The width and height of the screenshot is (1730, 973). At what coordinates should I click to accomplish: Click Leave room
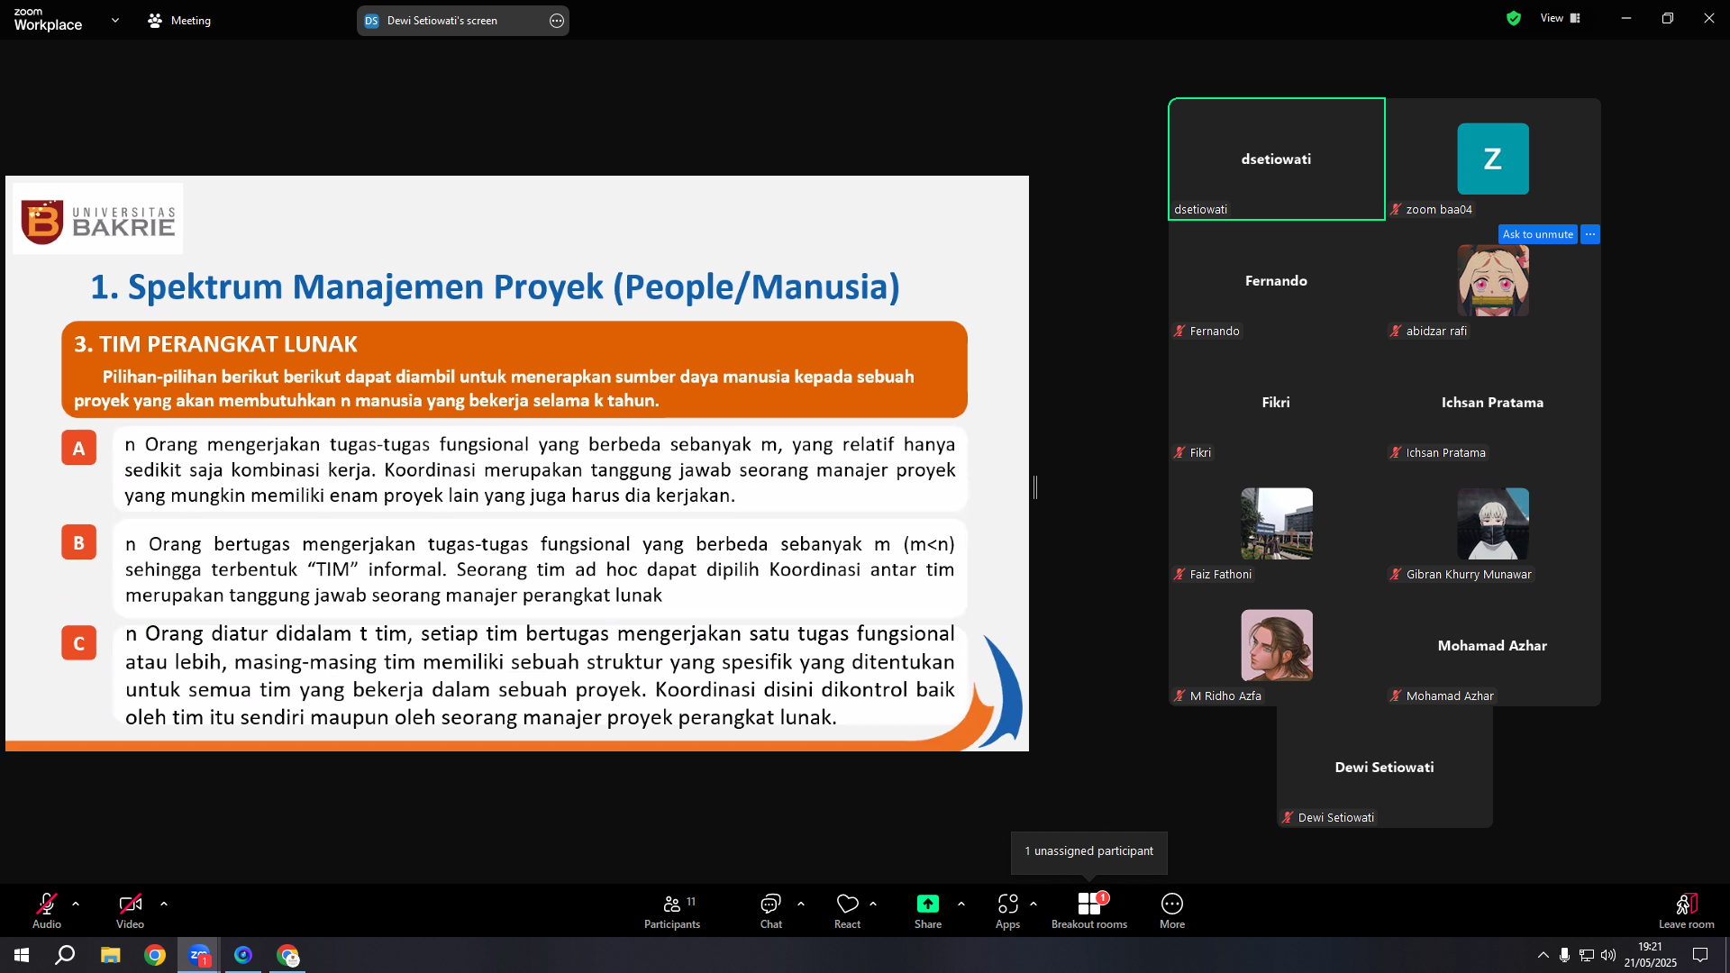coord(1687,910)
